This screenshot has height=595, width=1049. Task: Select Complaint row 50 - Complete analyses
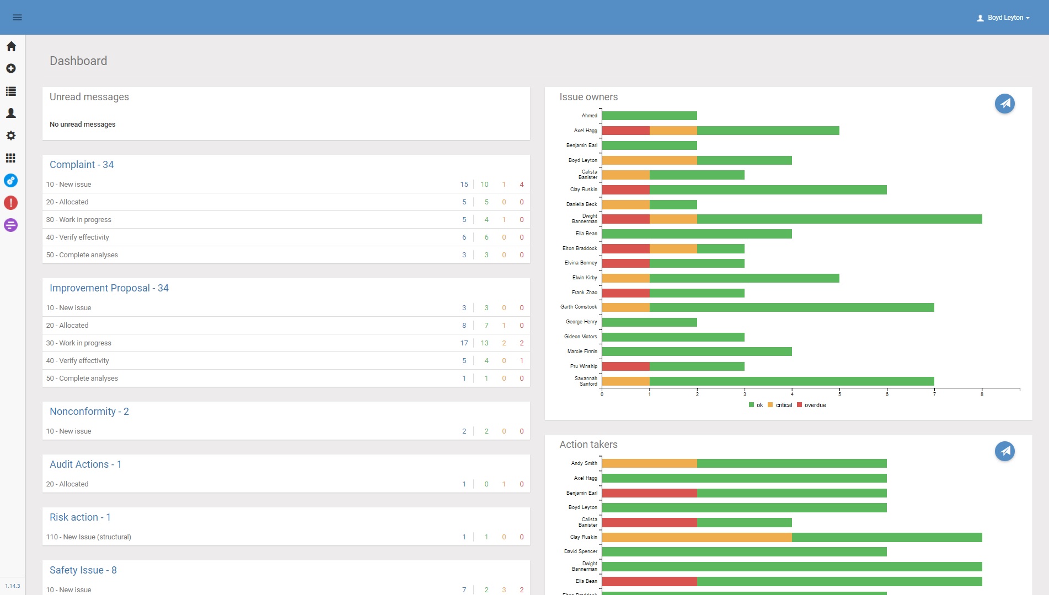tap(286, 255)
